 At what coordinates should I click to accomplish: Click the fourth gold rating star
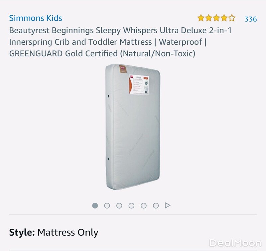[224, 18]
